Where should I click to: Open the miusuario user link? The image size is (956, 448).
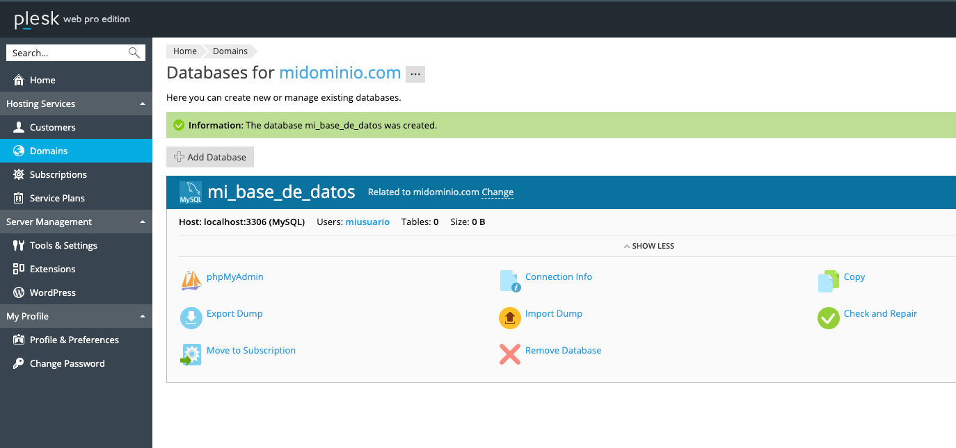click(367, 222)
